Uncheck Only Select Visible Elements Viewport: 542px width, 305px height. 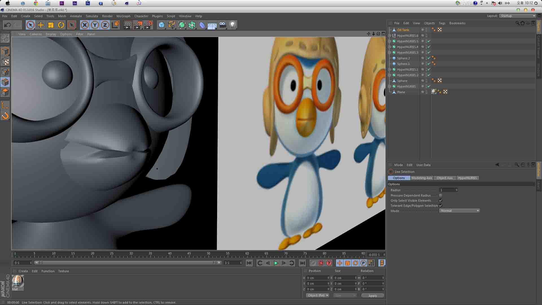[x=441, y=201]
